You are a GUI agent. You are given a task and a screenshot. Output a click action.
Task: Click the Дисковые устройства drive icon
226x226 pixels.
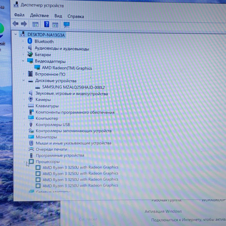(x=31, y=81)
